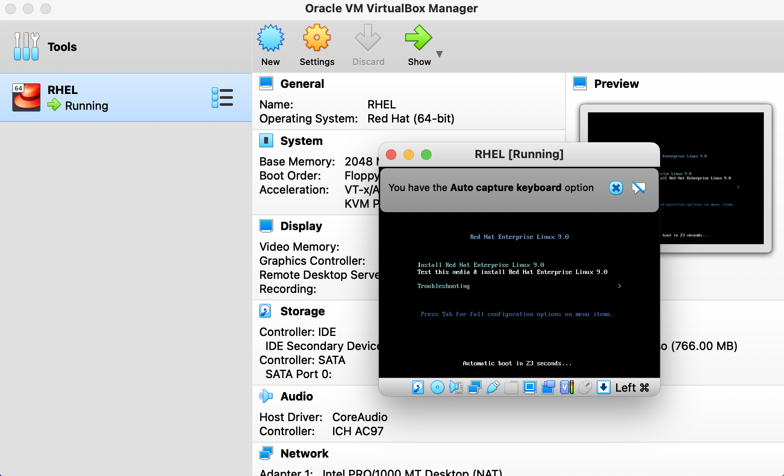784x476 pixels.
Task: Click optical disk icon in VM status bar
Action: (x=437, y=387)
